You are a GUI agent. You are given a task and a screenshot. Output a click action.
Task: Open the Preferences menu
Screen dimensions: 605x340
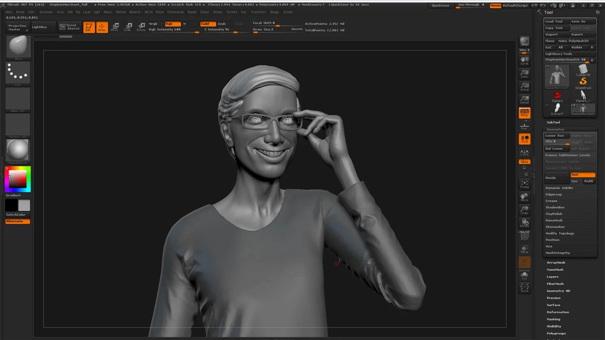point(175,12)
